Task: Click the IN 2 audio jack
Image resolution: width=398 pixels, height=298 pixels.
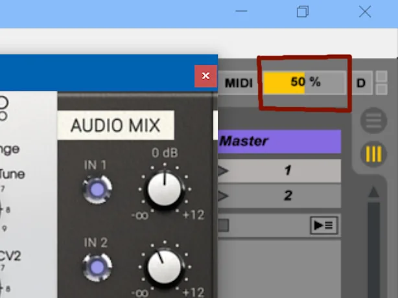Action: point(97,268)
